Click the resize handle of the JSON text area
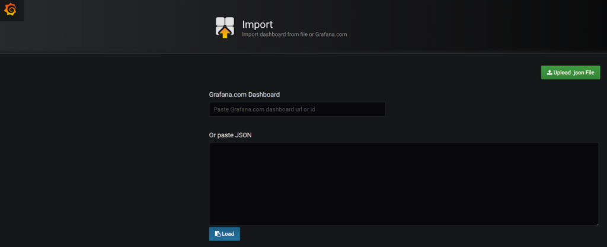This screenshot has width=607, height=247. 596,223
